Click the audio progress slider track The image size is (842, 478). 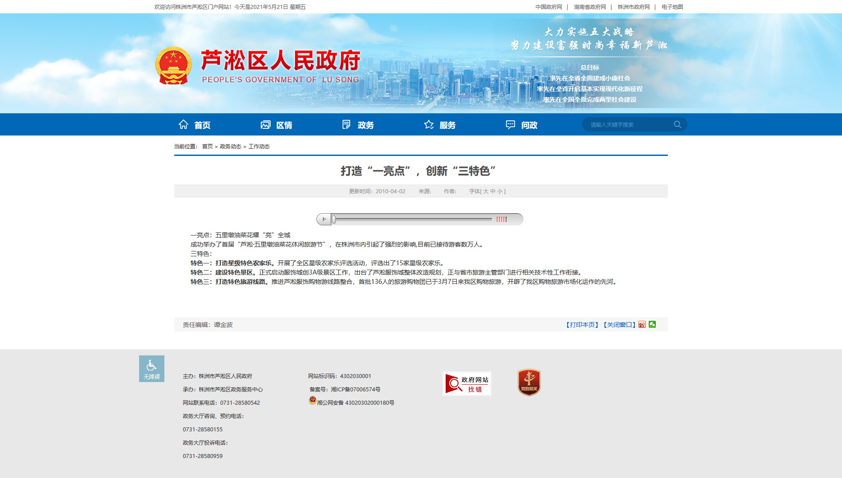(413, 219)
